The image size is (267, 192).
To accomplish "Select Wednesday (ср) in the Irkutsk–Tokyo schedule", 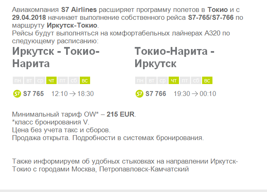I will 40,80.
